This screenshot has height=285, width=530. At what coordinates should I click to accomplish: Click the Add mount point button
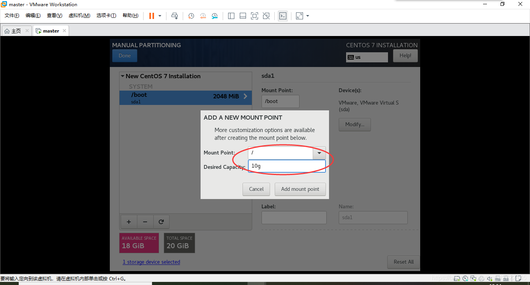300,189
